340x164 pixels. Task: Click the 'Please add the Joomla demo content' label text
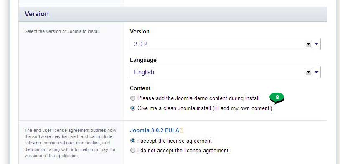click(x=198, y=98)
